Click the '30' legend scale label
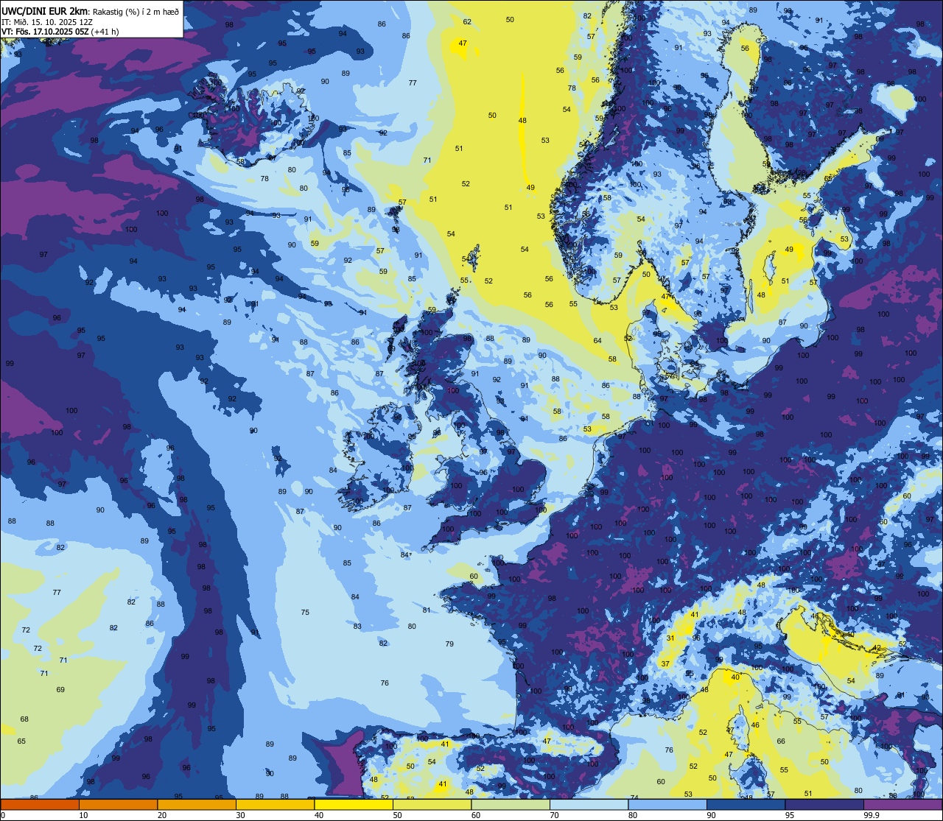943x821 pixels. tap(240, 815)
